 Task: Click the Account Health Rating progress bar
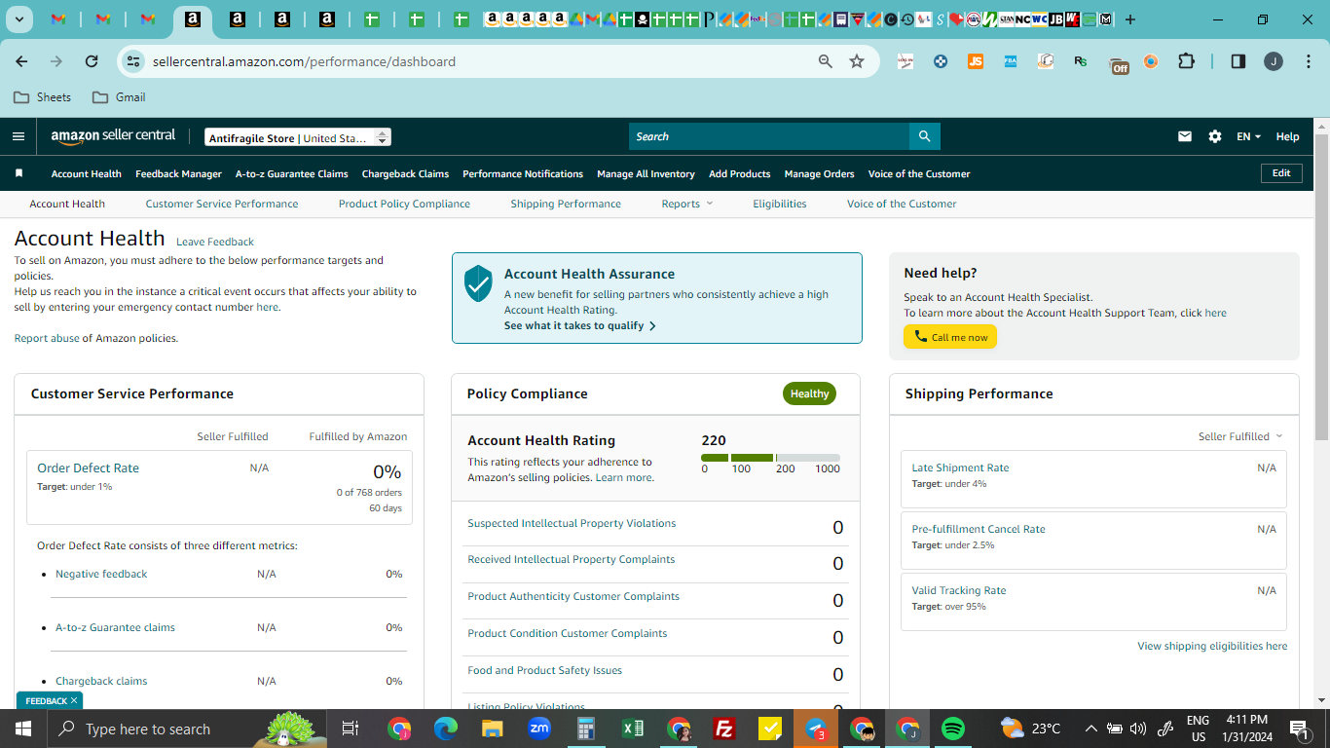770,458
